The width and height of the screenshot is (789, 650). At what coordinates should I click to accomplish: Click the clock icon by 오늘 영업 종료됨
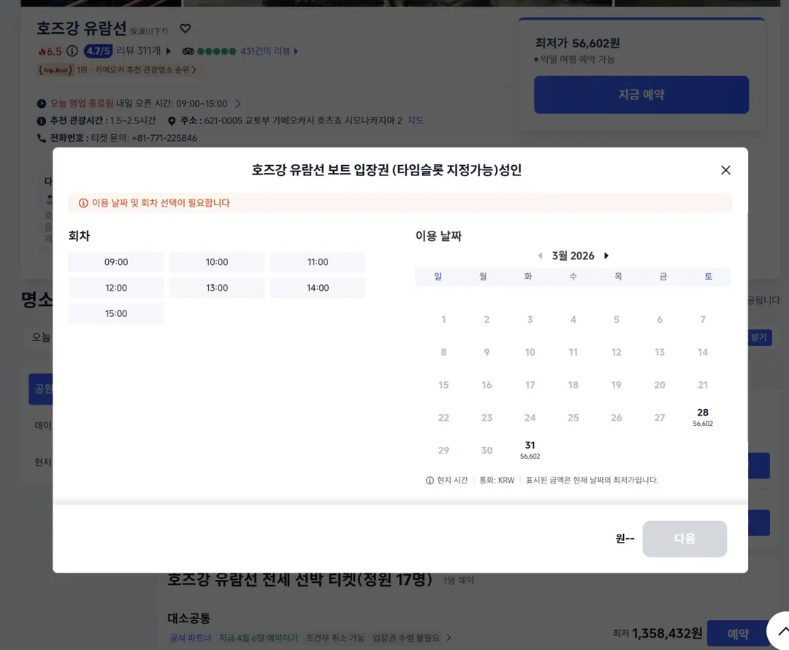coord(41,104)
